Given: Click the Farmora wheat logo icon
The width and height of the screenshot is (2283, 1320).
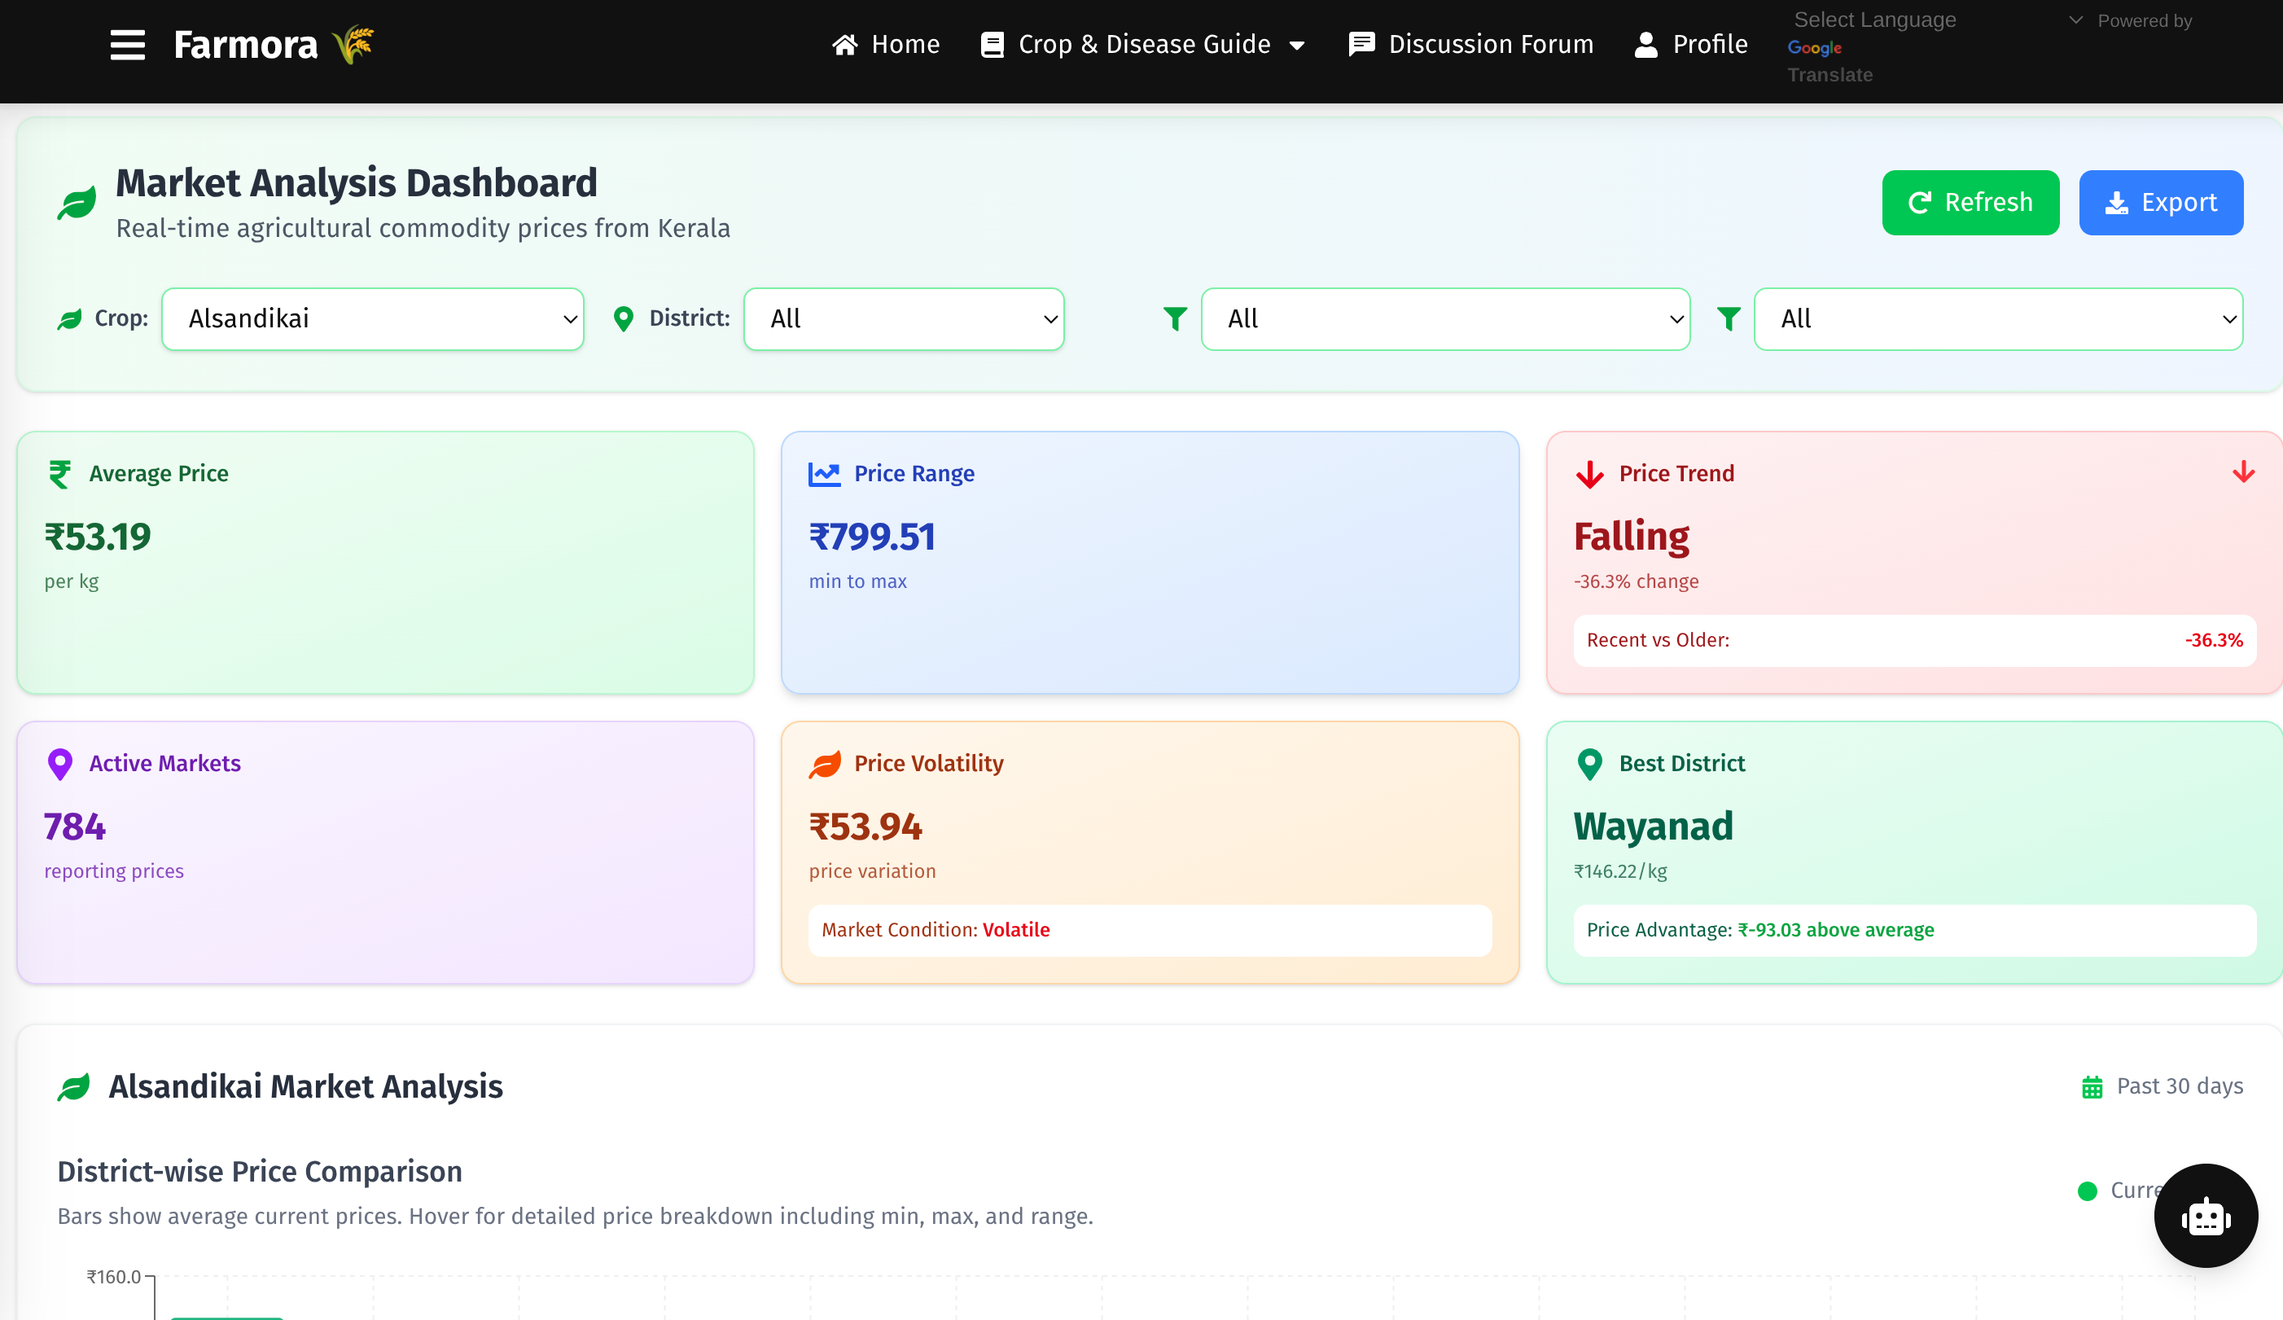Looking at the screenshot, I should (353, 45).
